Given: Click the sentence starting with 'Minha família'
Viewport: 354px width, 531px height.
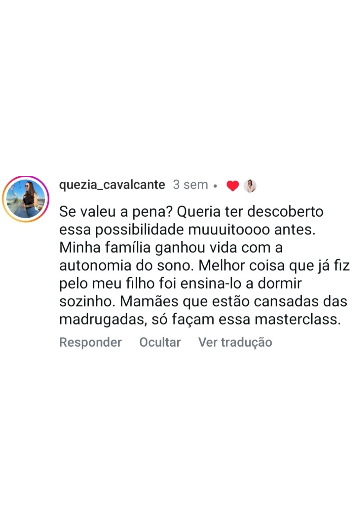Looking at the screenshot, I should click(171, 248).
